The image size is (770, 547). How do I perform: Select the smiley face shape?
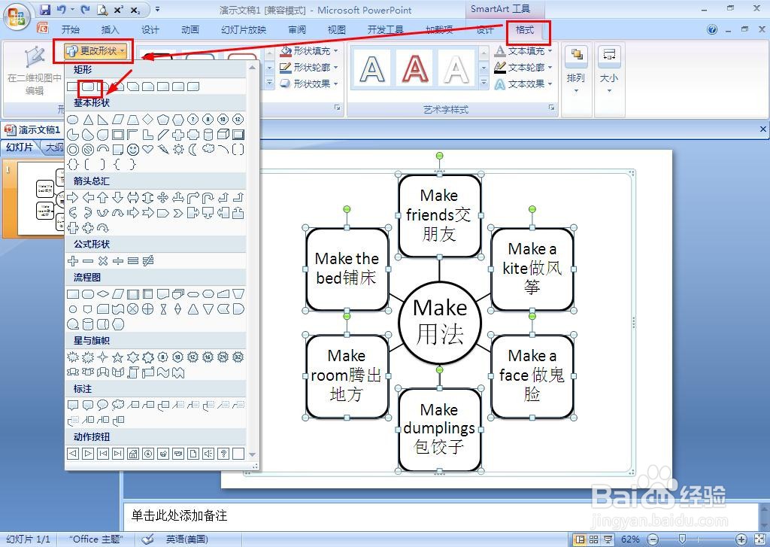[x=132, y=150]
